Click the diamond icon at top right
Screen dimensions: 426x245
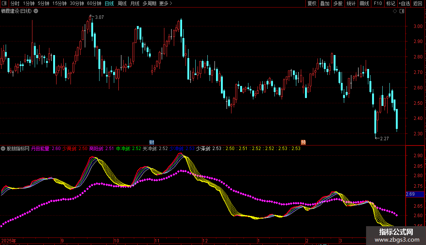pos(395,11)
